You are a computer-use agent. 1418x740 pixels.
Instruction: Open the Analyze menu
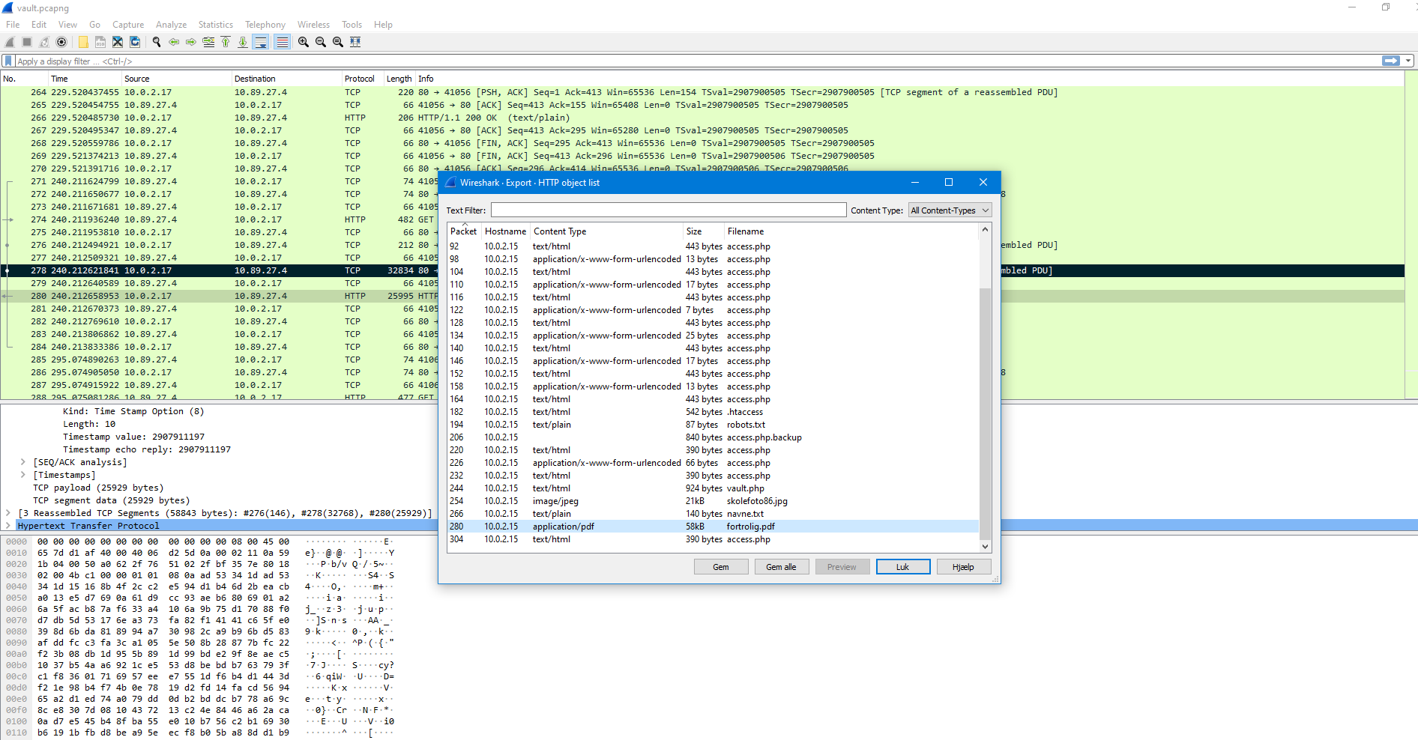tap(171, 25)
